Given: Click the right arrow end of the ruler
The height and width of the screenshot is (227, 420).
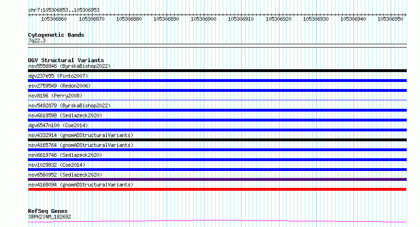Looking at the screenshot, I should click(x=405, y=15).
